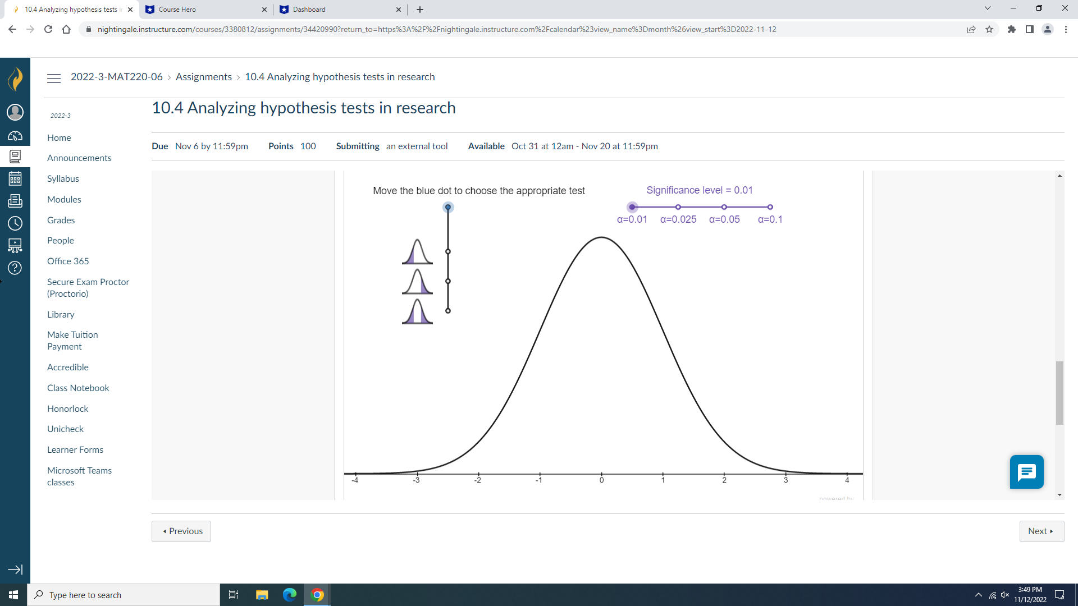This screenshot has width=1078, height=606.
Task: Choose the two-tailed test bottom point
Action: [x=448, y=310]
